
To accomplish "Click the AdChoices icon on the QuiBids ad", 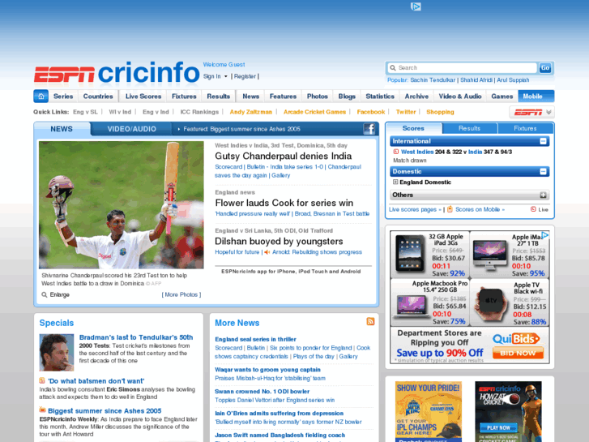I will pyautogui.click(x=545, y=234).
